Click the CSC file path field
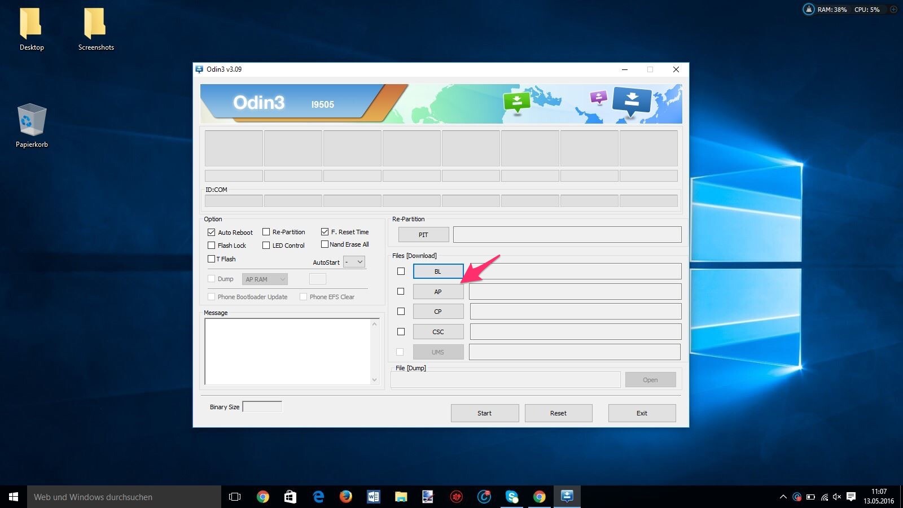The image size is (903, 508). [576, 332]
